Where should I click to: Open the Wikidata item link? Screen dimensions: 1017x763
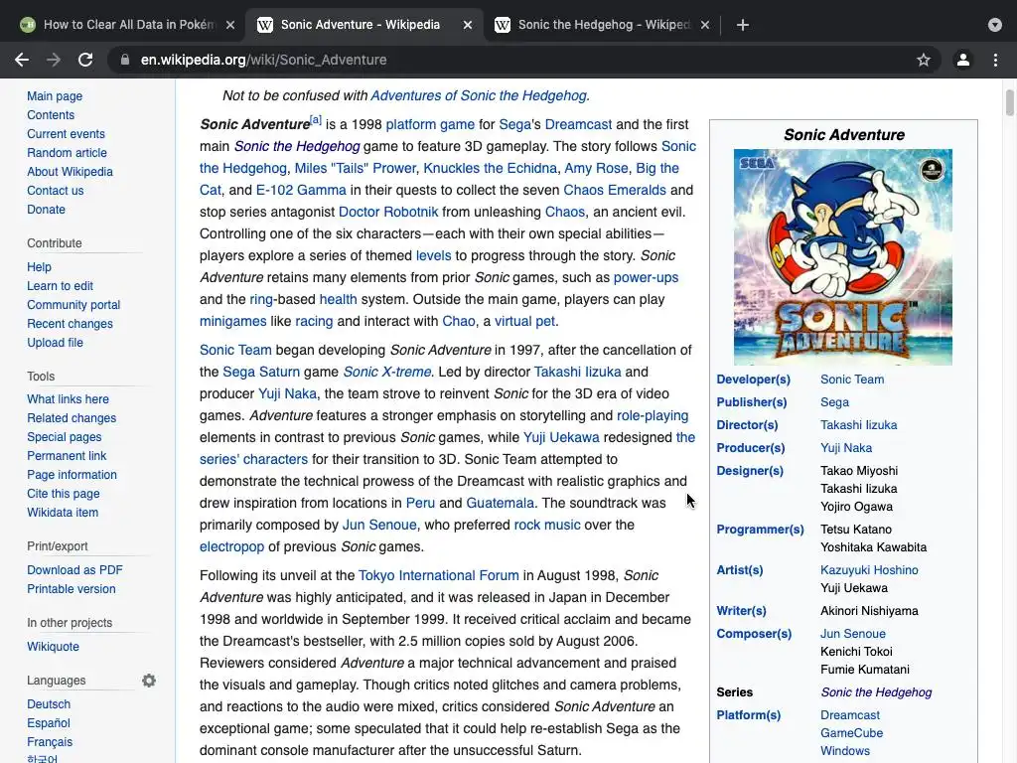(x=63, y=513)
